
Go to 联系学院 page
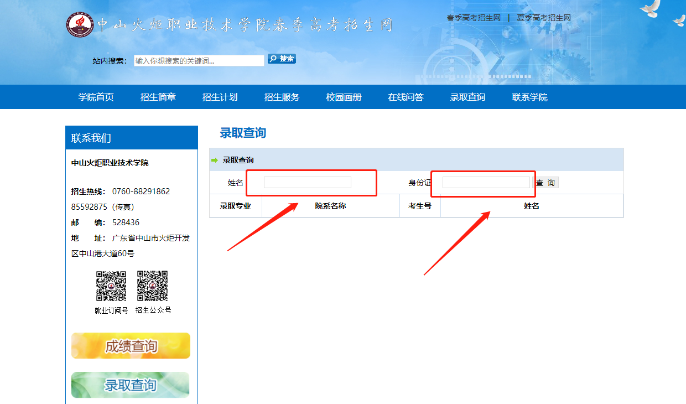pyautogui.click(x=530, y=97)
